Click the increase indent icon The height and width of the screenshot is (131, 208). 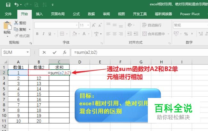tap(136, 34)
